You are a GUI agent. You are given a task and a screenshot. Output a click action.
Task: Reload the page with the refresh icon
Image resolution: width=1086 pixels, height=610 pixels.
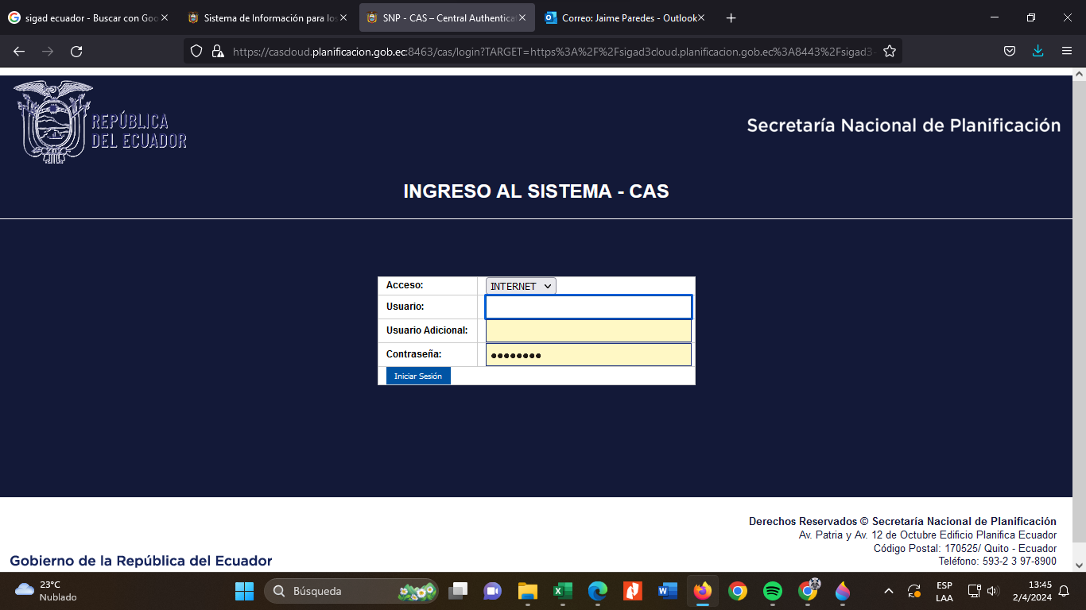[76, 52]
